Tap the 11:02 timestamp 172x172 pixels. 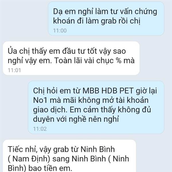[40, 129]
